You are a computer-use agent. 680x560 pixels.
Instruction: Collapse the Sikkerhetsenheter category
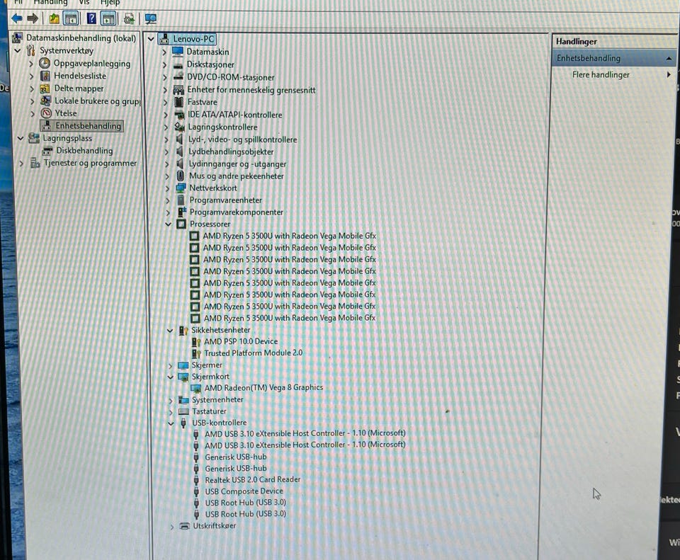point(170,331)
